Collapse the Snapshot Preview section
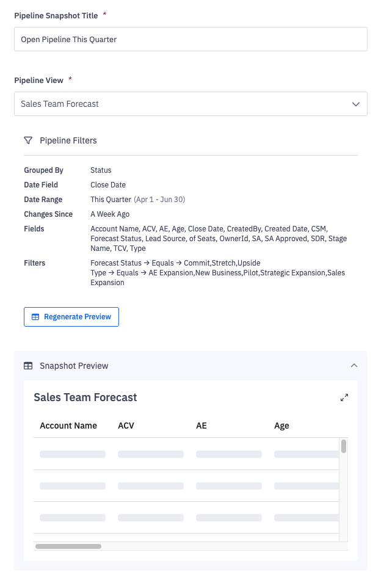The height and width of the screenshot is (580, 384). point(354,366)
